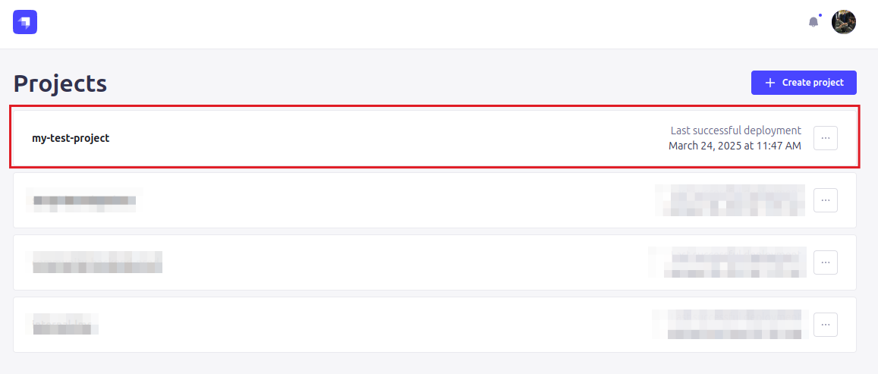The image size is (878, 374).
Task: Click blurred deployment info on the last project
Action: [729, 325]
